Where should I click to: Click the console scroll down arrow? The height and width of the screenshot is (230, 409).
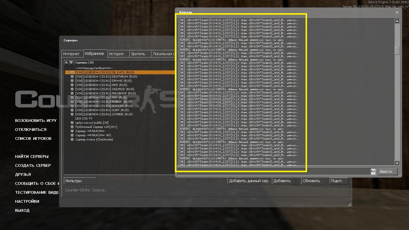point(397,163)
